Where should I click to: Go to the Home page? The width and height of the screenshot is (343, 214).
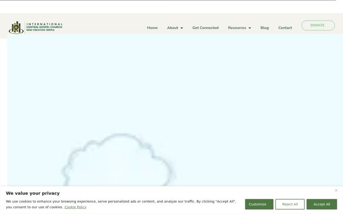pos(152,28)
